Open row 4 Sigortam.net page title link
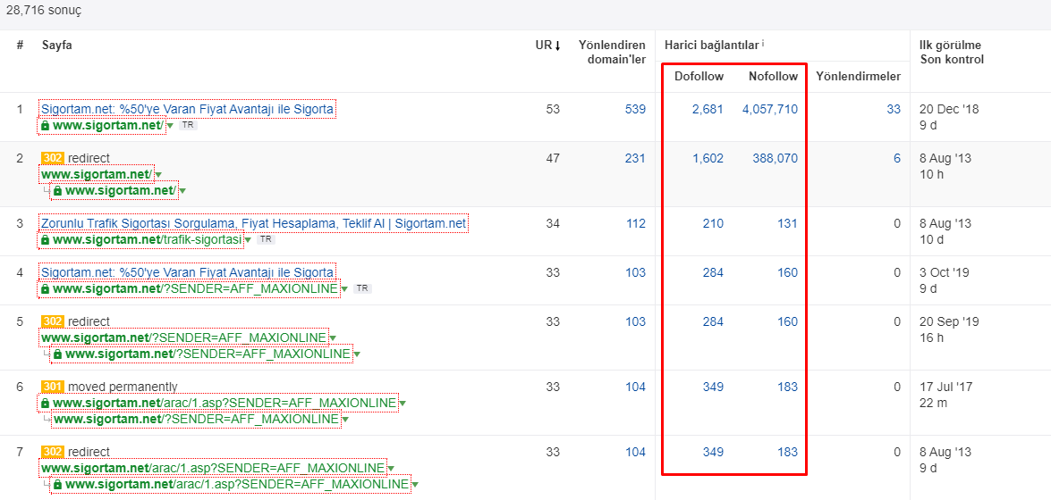 [188, 272]
